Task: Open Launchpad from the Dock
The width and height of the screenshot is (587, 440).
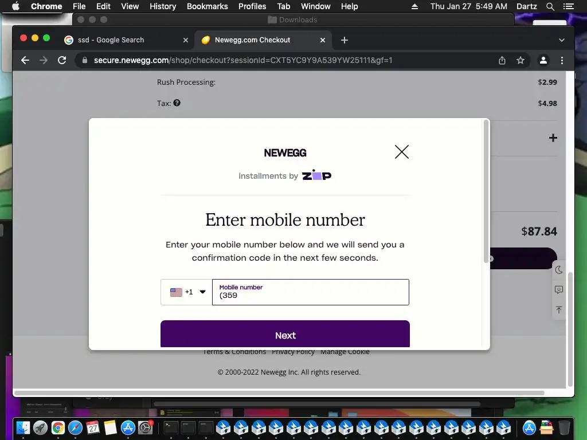Action: pyautogui.click(x=41, y=427)
